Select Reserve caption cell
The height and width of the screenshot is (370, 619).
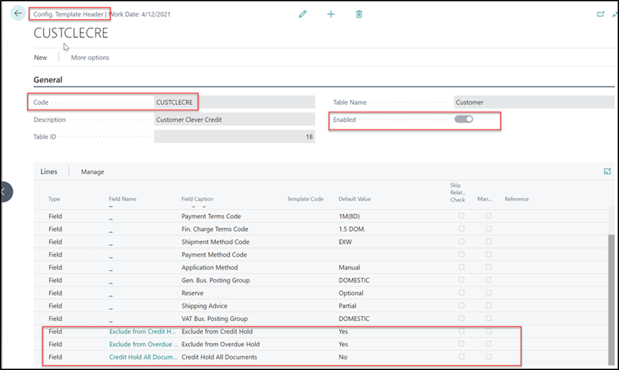coord(192,293)
